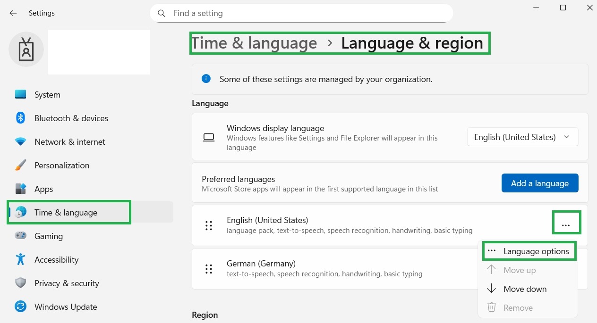Choose Move down in the context menu
This screenshot has height=323, width=597.
click(x=529, y=289)
